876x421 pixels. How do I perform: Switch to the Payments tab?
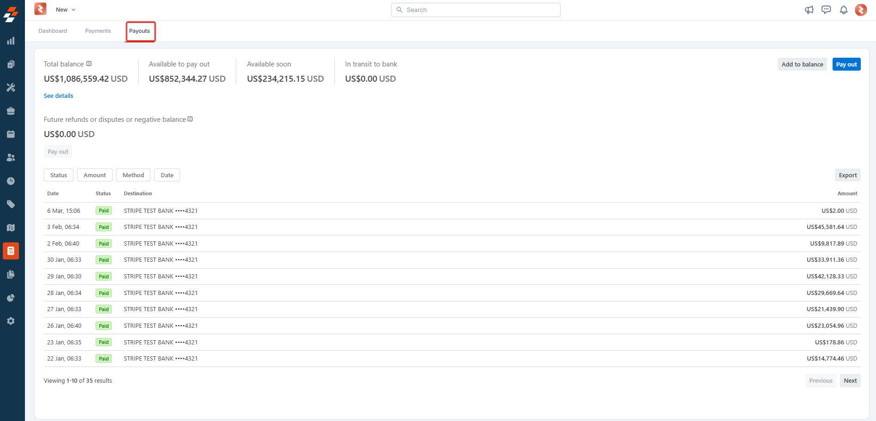pos(98,31)
